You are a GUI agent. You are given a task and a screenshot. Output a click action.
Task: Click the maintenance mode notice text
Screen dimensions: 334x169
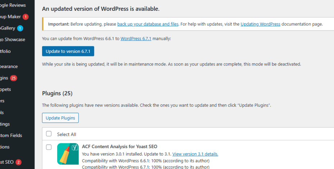click(x=171, y=64)
